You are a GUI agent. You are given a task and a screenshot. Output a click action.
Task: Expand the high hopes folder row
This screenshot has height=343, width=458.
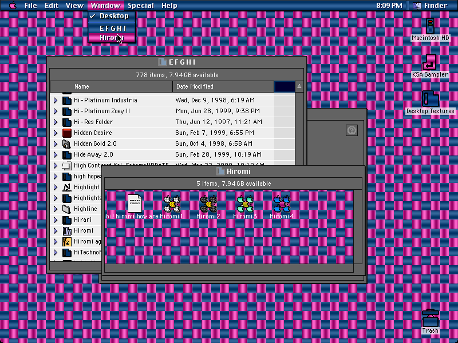click(x=56, y=177)
